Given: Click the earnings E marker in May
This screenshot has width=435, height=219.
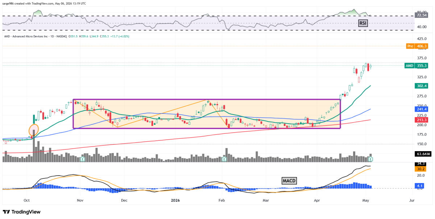Looking at the screenshot, I should coord(370,159).
